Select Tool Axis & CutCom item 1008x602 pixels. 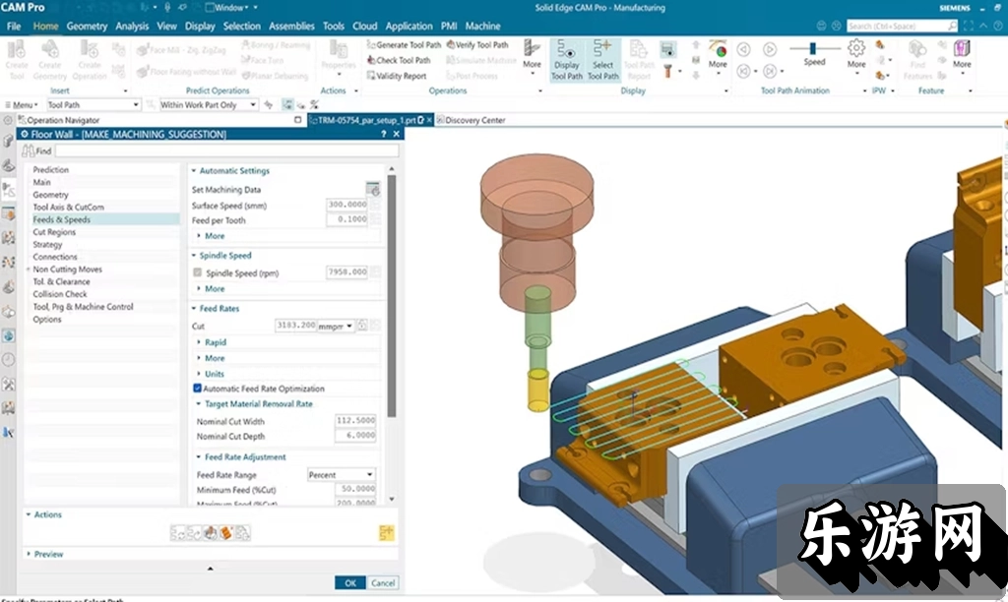[x=68, y=207]
